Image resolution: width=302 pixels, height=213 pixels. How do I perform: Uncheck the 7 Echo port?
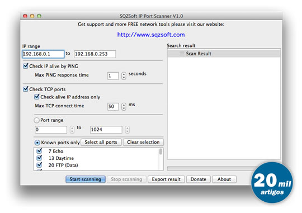[39, 151]
